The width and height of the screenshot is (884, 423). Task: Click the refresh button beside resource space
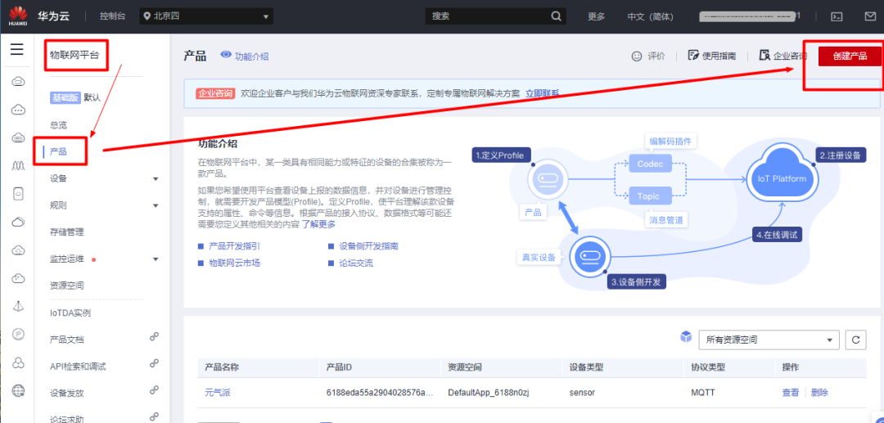pos(855,340)
